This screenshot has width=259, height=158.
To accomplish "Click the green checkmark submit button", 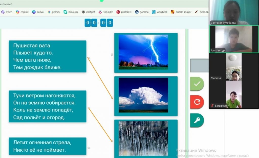I will [197, 84].
